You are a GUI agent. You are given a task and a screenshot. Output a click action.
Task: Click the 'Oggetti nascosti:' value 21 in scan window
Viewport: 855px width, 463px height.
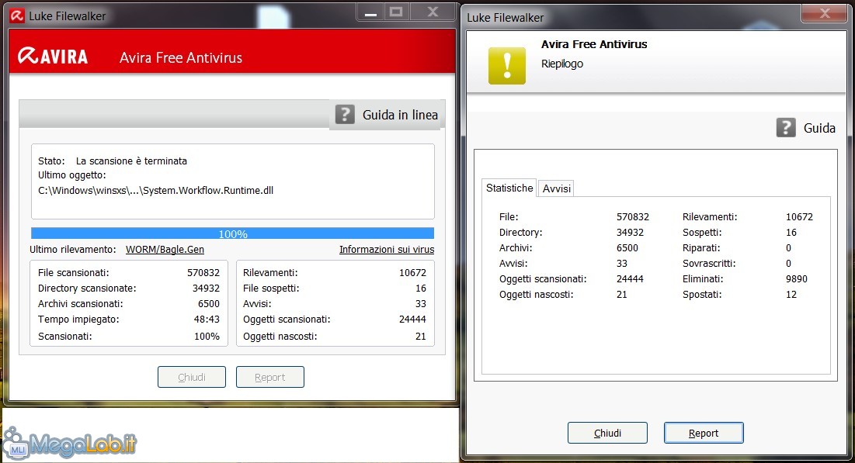point(421,336)
